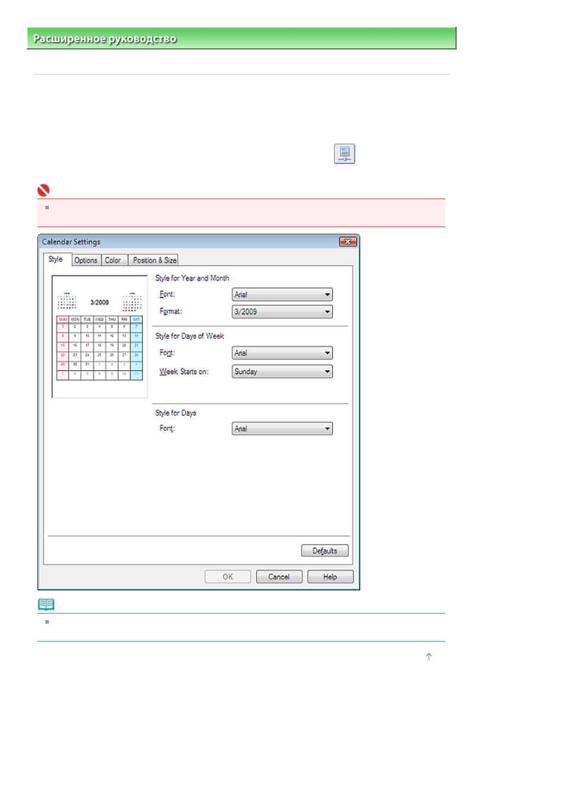This screenshot has height=805, width=568.
Task: Open the Week Starts on dropdown
Action: coord(282,371)
